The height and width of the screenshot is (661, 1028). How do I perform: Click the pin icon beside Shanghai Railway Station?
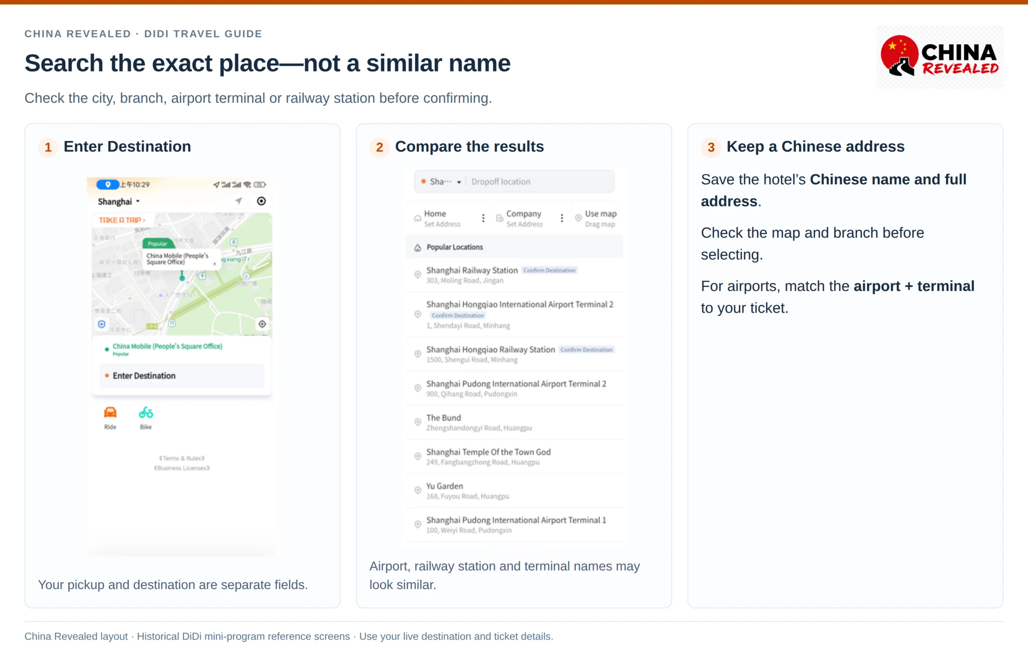[x=417, y=275]
